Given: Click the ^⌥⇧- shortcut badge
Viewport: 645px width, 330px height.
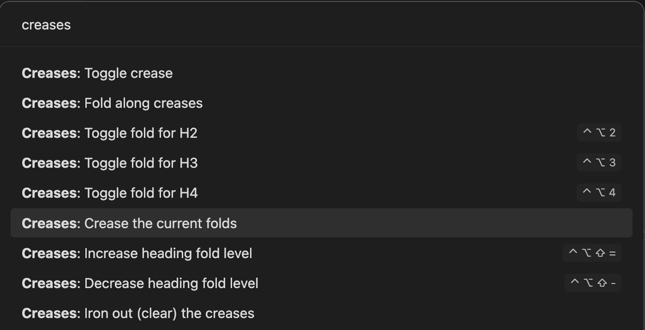Looking at the screenshot, I should coord(592,283).
